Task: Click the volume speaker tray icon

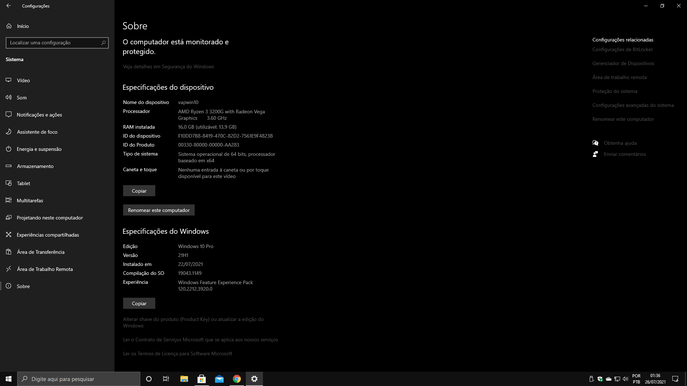Action: pos(625,379)
